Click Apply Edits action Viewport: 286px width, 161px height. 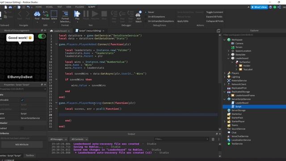(183, 21)
